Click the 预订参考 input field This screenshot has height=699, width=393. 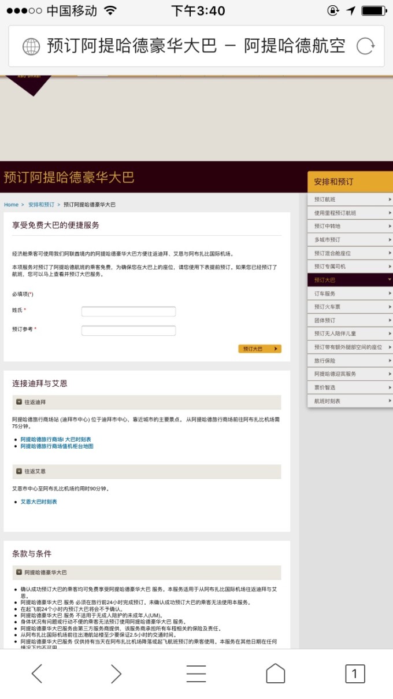click(128, 331)
